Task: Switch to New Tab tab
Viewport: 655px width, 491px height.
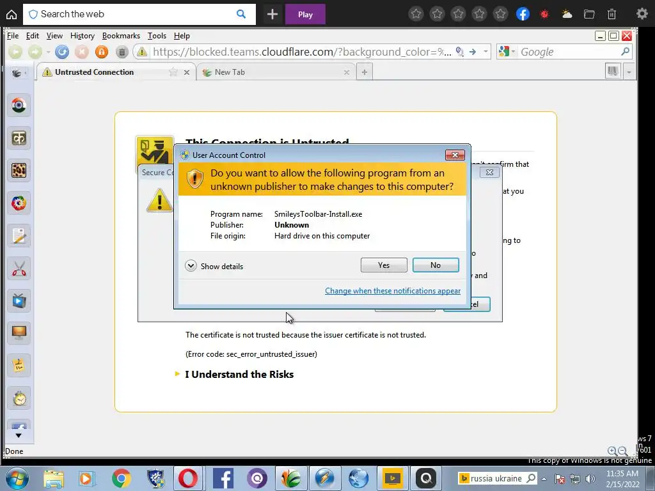Action: (276, 72)
